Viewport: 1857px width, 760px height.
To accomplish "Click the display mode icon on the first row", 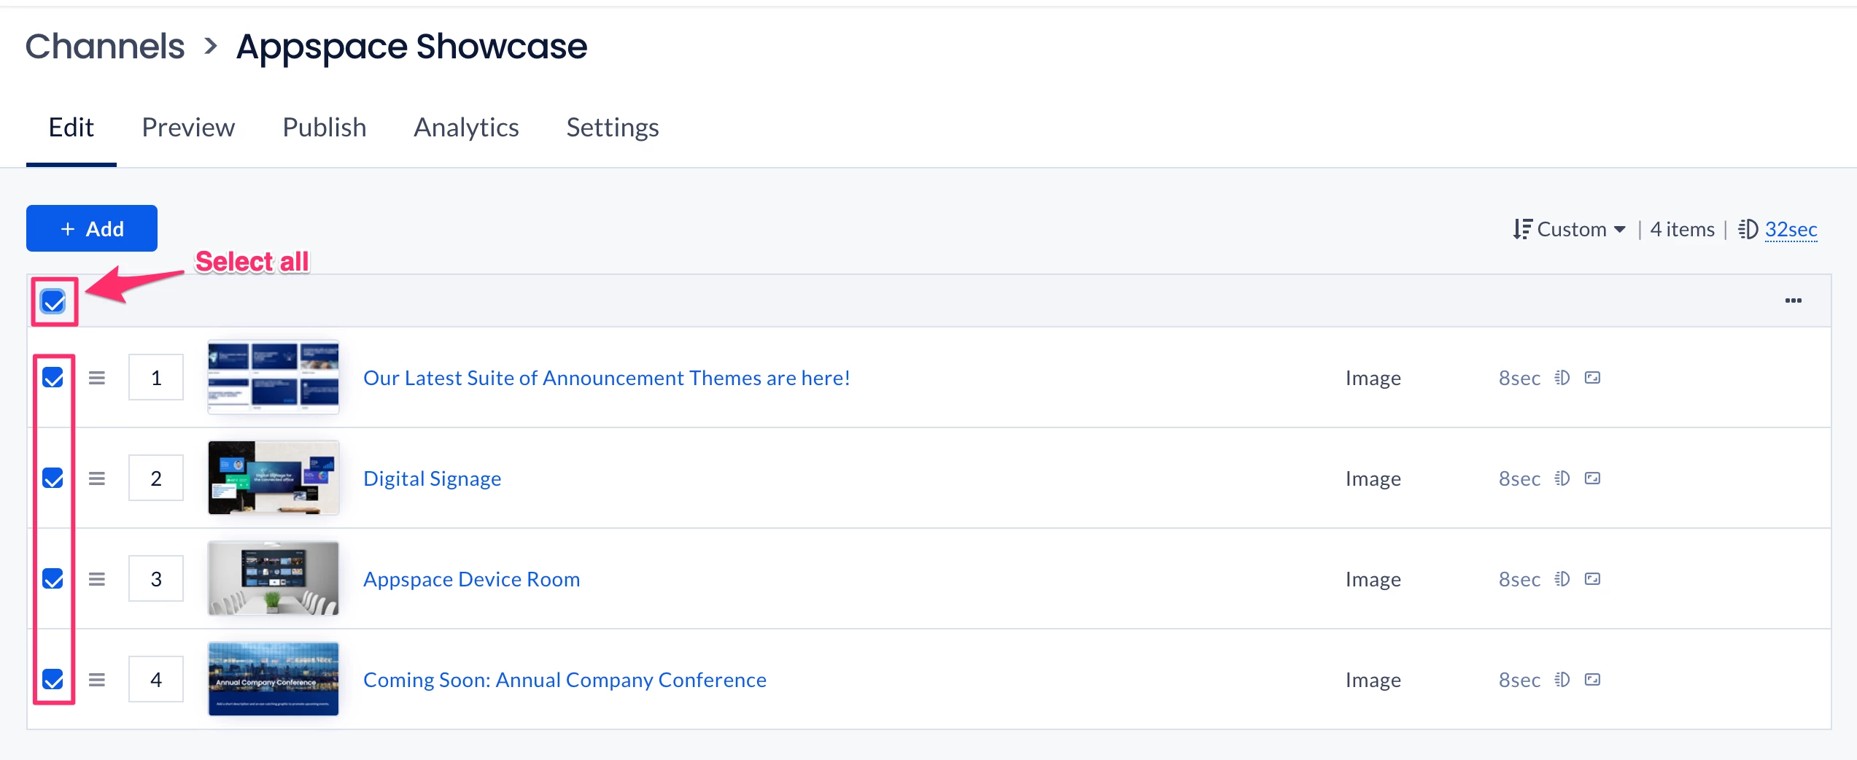I will tap(1592, 378).
